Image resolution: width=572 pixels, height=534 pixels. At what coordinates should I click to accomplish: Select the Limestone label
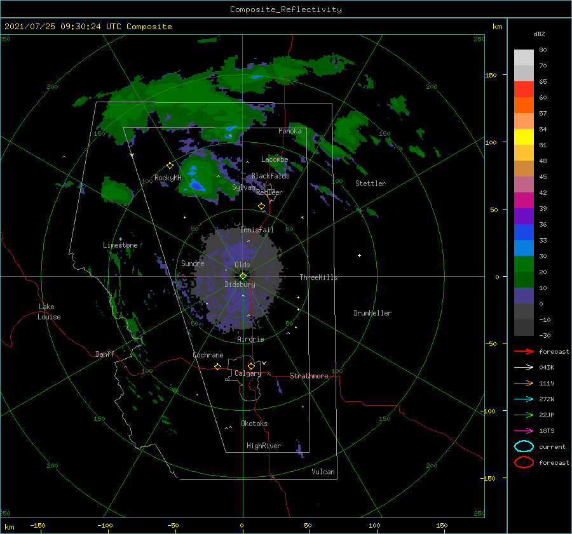pyautogui.click(x=120, y=245)
